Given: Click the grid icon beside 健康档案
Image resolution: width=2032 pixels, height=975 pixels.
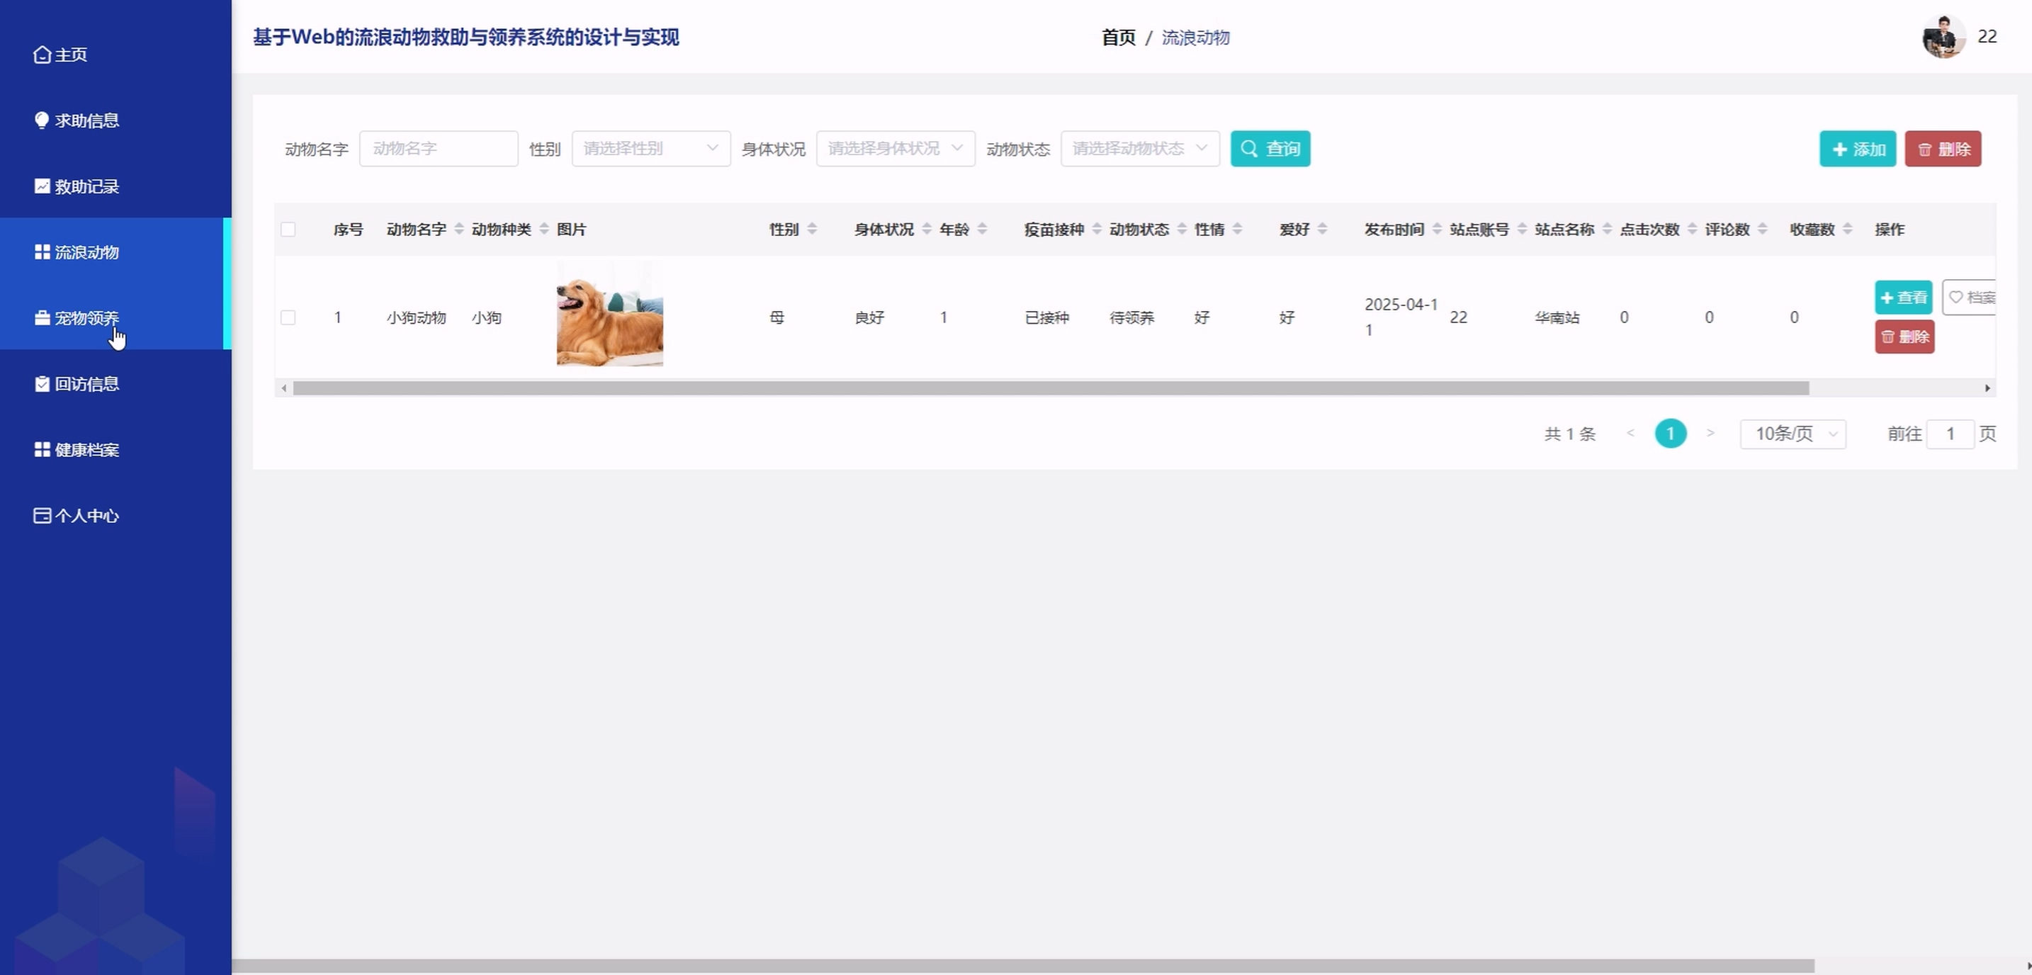Looking at the screenshot, I should pyautogui.click(x=42, y=450).
